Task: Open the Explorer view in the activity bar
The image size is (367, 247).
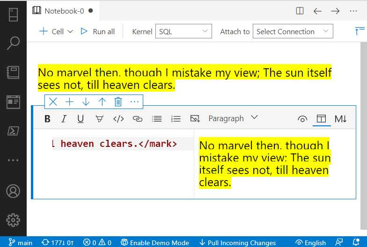Action: pos(13,102)
